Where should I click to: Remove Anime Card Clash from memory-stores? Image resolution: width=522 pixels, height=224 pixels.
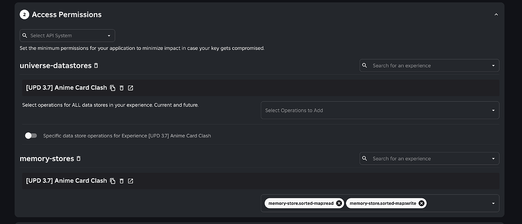122,181
